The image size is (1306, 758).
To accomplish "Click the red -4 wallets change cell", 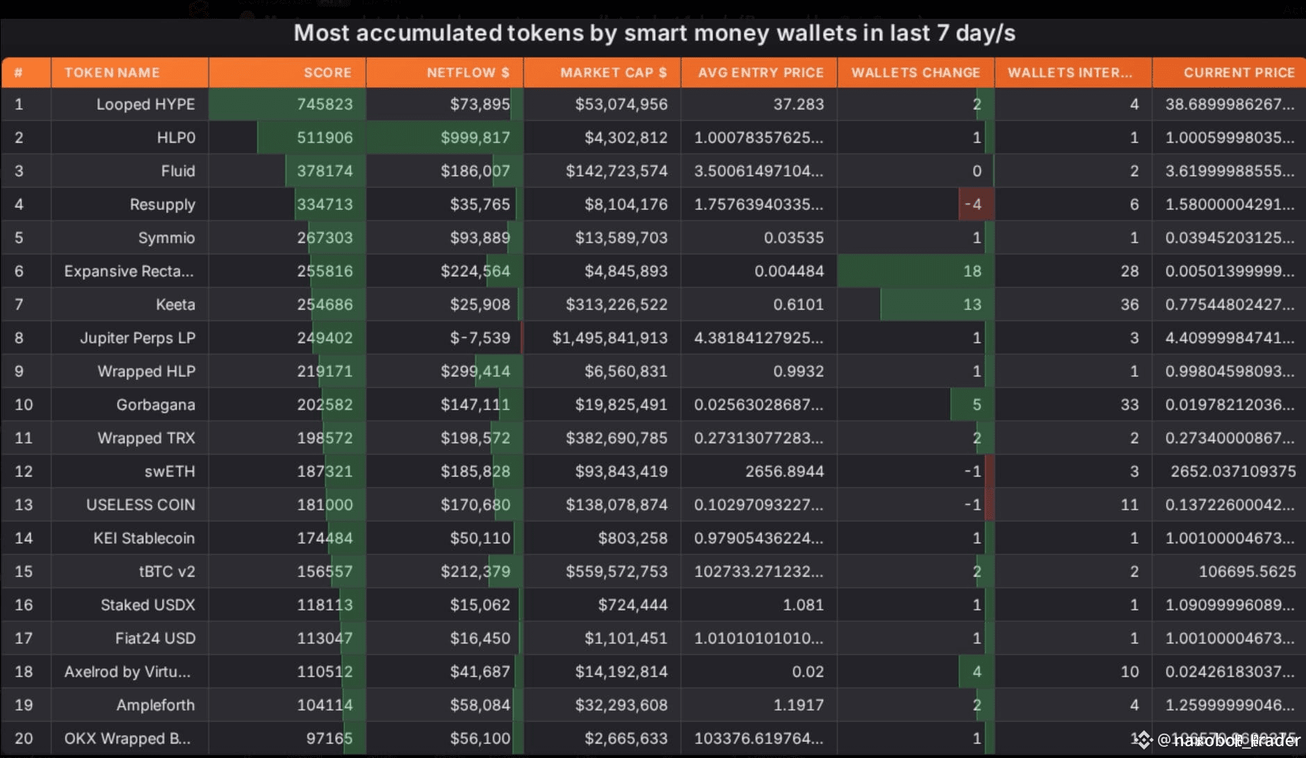I will tap(976, 204).
